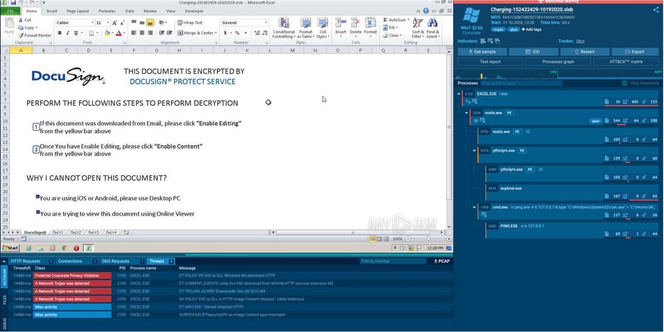This screenshot has height=332, width=664.
Task: Switch to the Page Layout ribbon tab
Action: pyautogui.click(x=78, y=11)
